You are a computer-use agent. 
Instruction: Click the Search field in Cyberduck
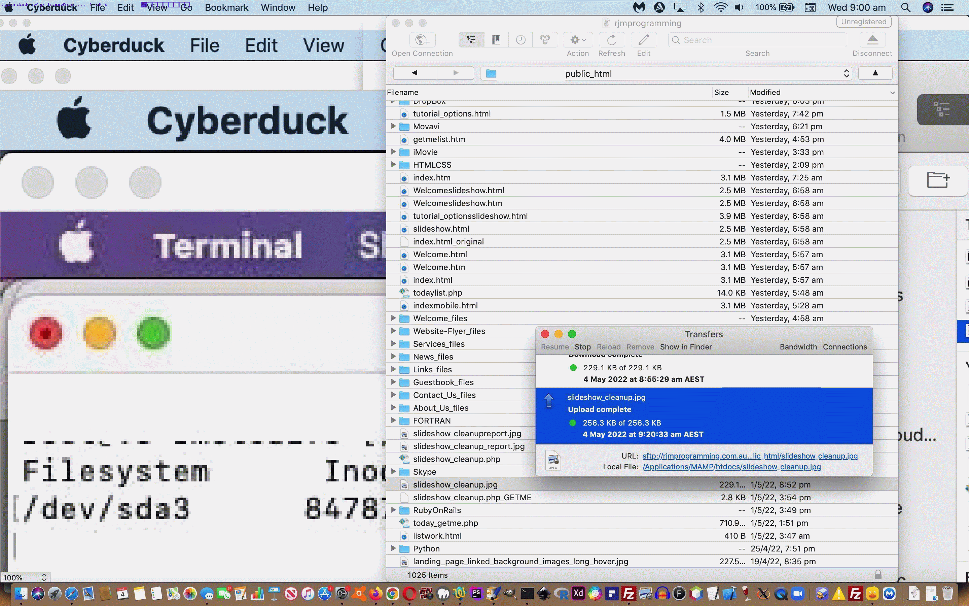click(757, 40)
